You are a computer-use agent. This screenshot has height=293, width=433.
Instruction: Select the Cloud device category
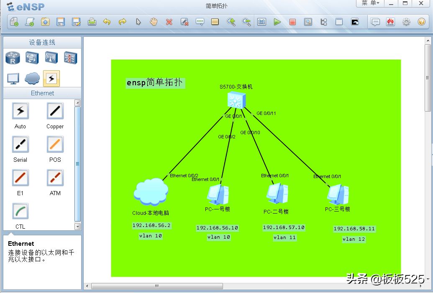[32, 79]
